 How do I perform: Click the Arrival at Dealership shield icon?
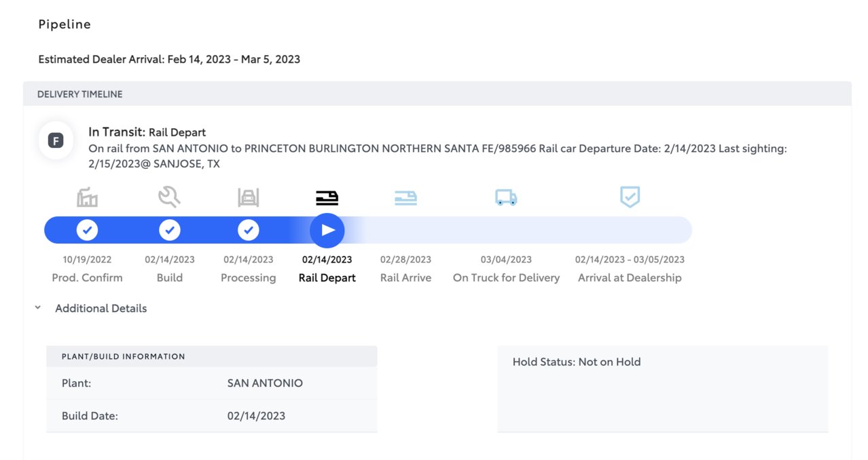630,197
